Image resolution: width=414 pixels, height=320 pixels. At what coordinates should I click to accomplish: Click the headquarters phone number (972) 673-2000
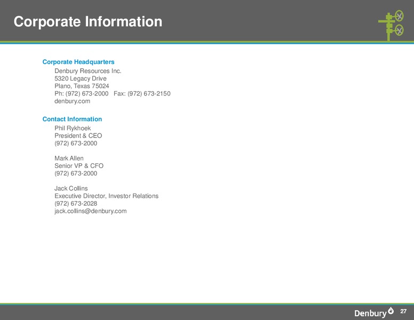(87, 93)
